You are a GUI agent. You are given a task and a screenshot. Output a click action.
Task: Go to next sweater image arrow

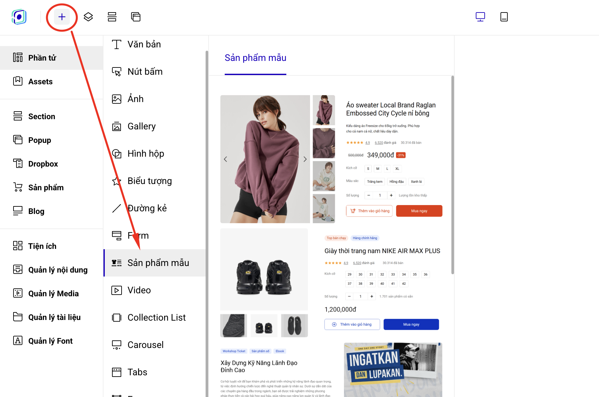(x=305, y=159)
